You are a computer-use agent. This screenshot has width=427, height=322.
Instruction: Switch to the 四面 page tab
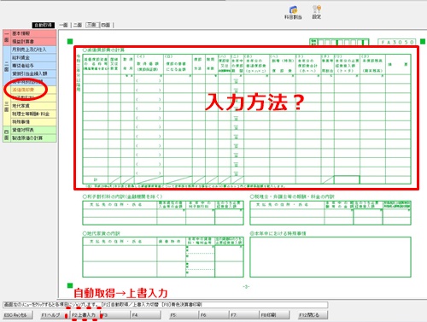point(106,25)
